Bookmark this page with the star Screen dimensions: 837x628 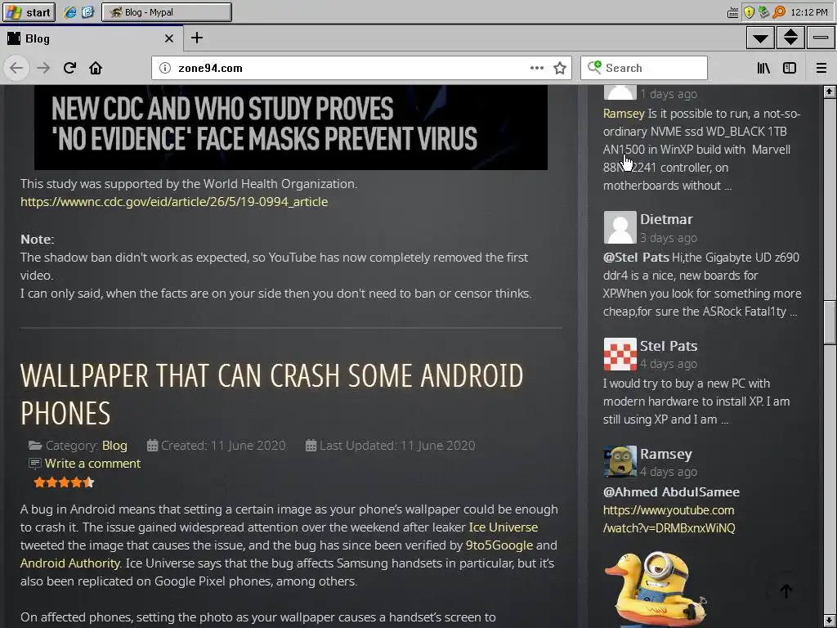pos(560,68)
